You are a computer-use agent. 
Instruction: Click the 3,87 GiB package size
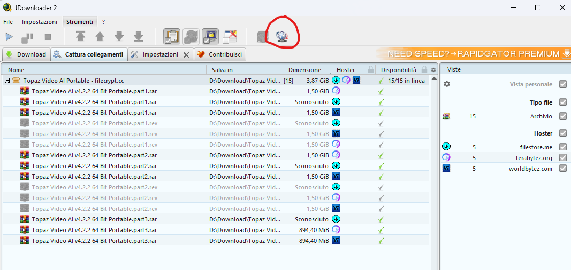(x=317, y=81)
